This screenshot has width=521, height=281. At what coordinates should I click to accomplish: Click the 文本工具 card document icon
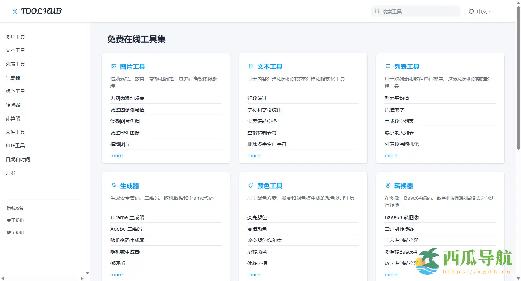point(251,66)
